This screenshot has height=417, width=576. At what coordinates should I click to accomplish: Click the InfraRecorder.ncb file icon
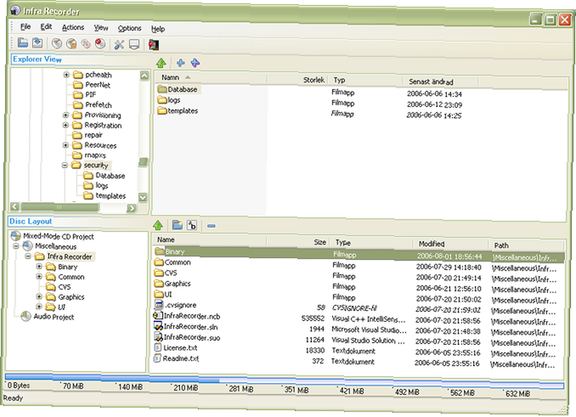coord(158,316)
